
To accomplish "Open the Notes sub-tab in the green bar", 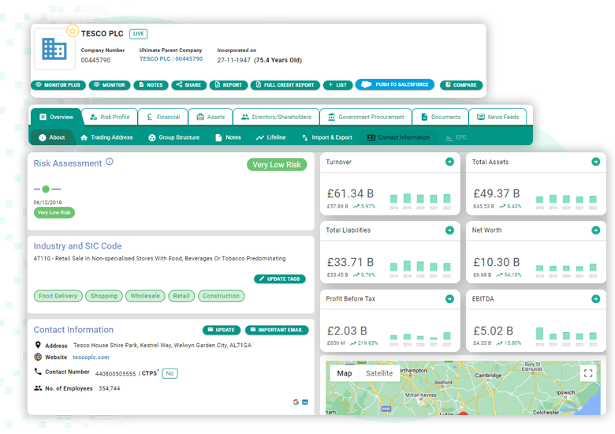I will [x=228, y=137].
